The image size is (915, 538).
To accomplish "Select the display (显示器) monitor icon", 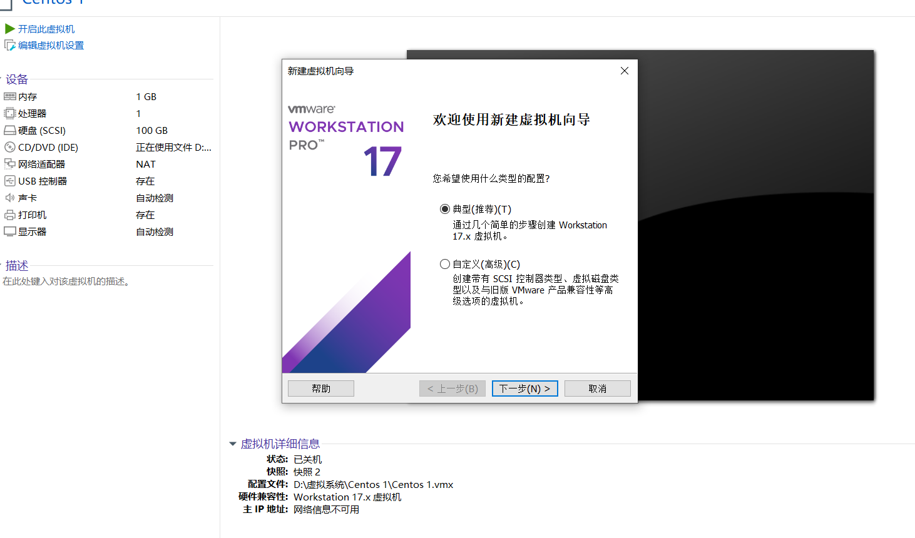I will pyautogui.click(x=10, y=231).
